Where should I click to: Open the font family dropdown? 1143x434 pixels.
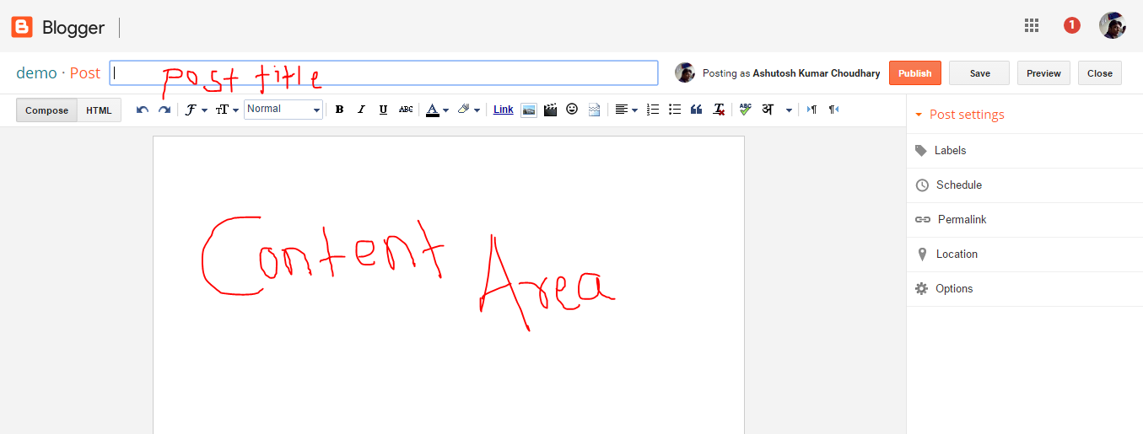(x=196, y=110)
